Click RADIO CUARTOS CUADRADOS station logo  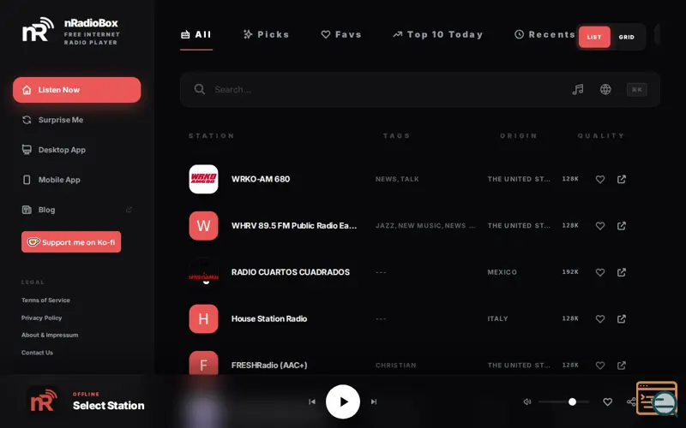click(203, 272)
